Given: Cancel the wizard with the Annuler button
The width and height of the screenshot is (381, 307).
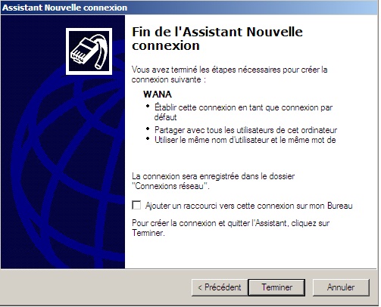Looking at the screenshot, I should 341,287.
